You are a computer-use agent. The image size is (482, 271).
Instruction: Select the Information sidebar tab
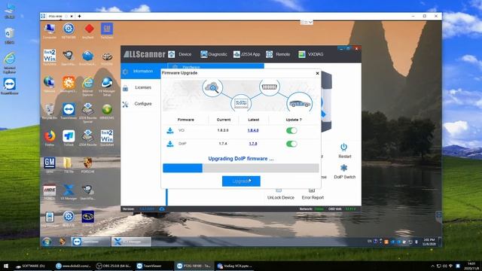pyautogui.click(x=141, y=71)
